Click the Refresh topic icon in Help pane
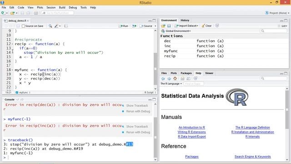This screenshot has width=291, height=164. pyautogui.click(x=195, y=78)
